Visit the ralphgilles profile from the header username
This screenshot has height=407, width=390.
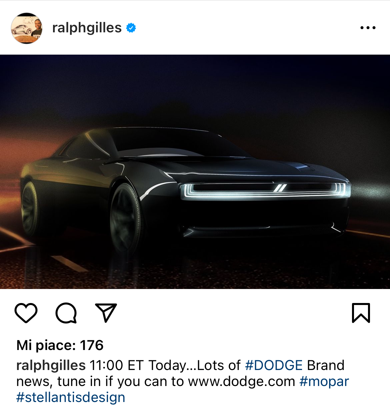click(87, 28)
